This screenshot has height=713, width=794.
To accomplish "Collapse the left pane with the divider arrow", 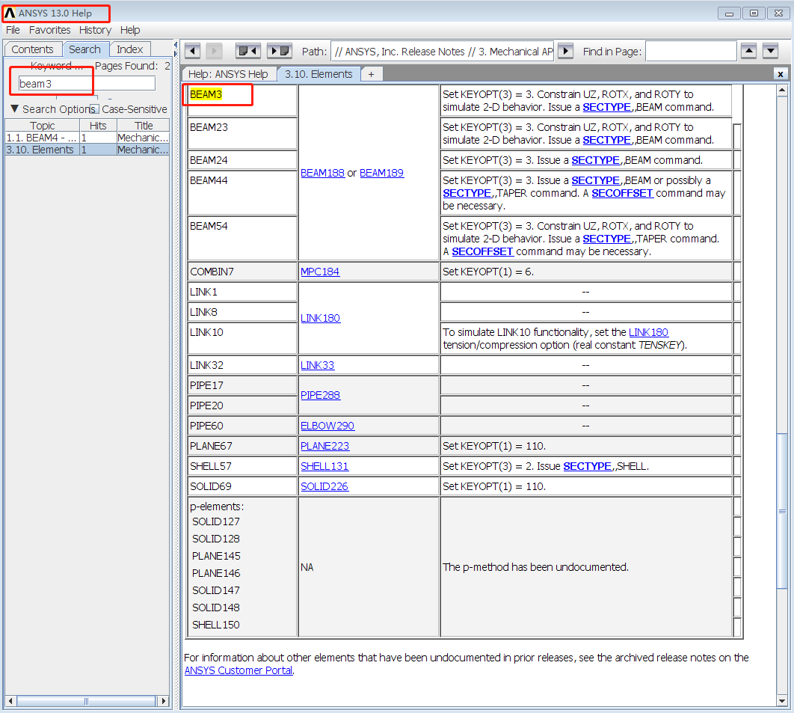I will [x=176, y=46].
